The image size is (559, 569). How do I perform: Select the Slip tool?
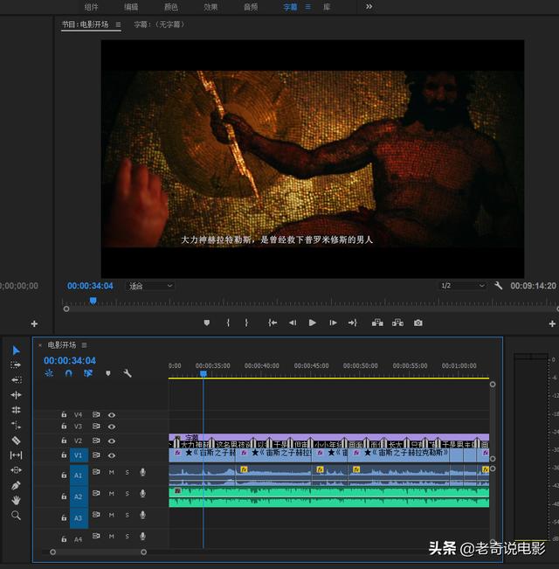point(16,455)
